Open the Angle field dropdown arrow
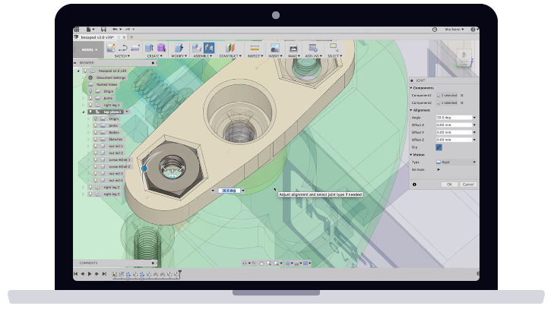 (x=474, y=118)
